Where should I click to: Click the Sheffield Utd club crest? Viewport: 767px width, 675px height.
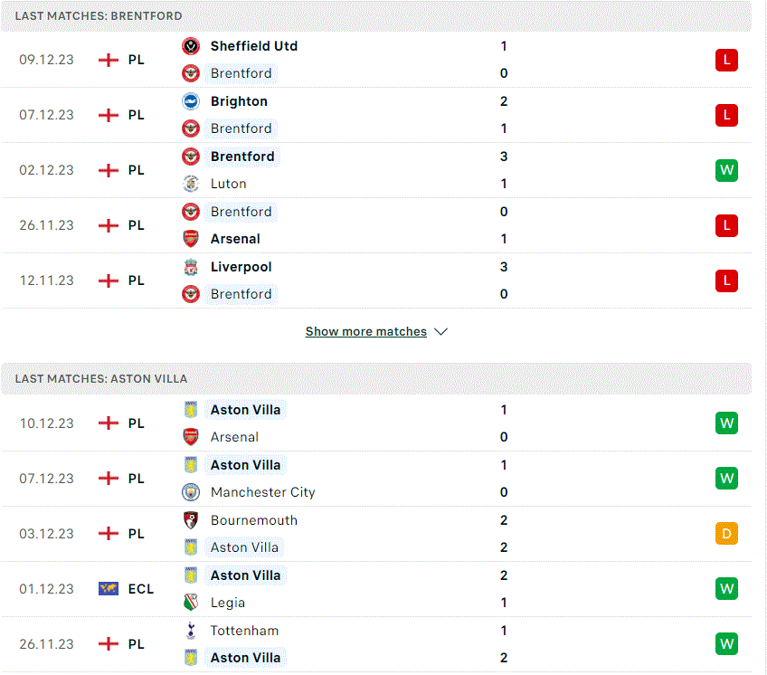point(191,46)
